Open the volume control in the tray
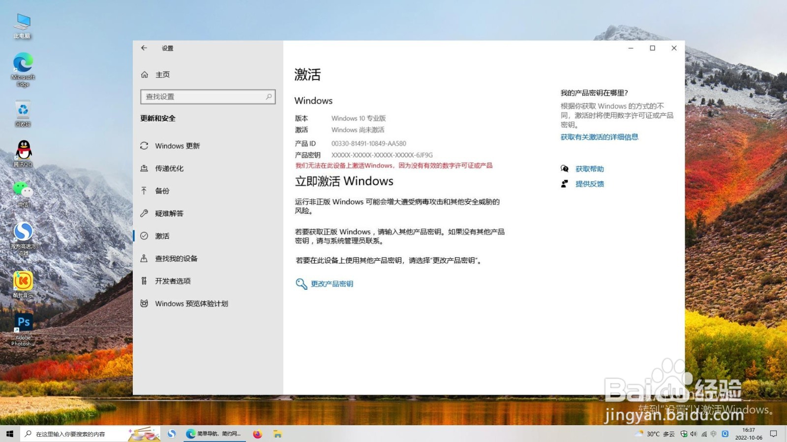The width and height of the screenshot is (787, 442). pos(693,434)
